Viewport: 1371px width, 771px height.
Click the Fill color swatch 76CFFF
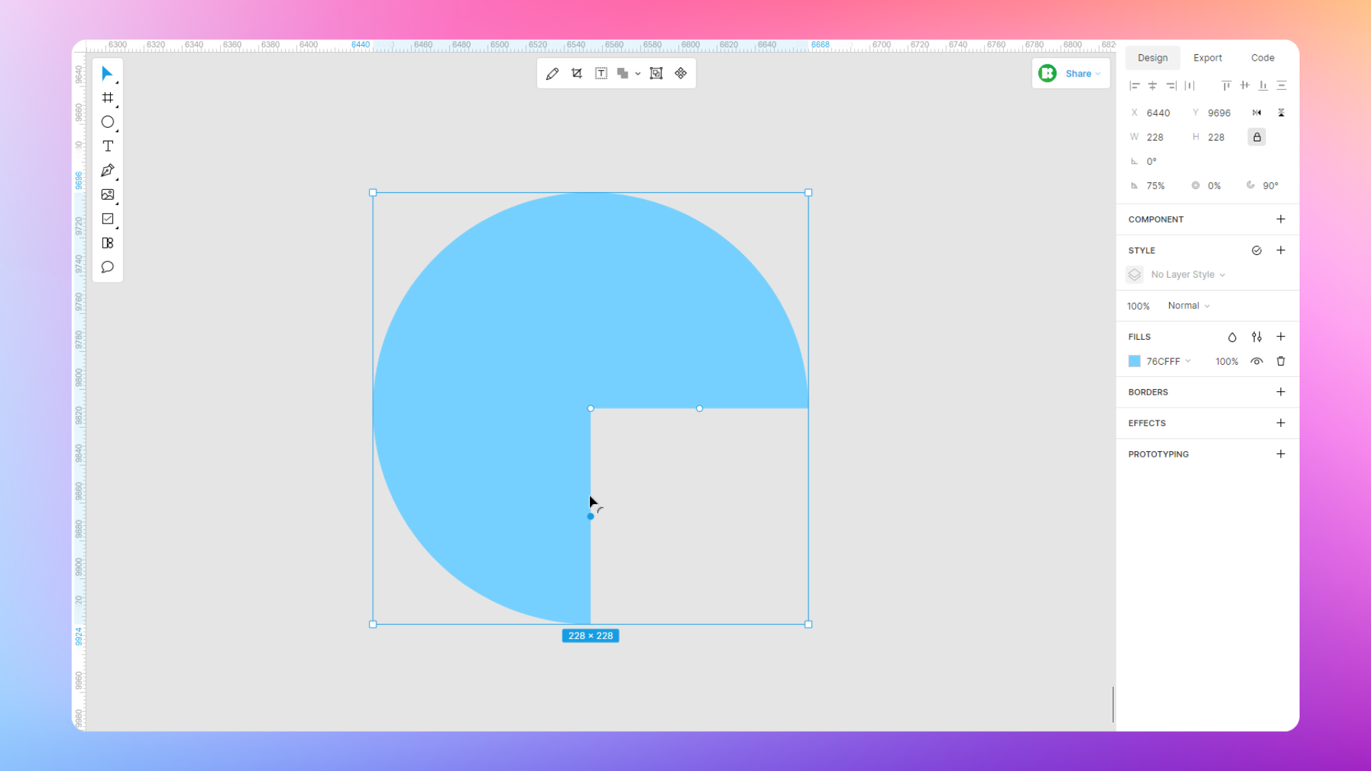coord(1135,361)
